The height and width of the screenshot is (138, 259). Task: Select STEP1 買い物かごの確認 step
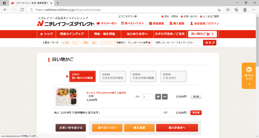[82, 76]
